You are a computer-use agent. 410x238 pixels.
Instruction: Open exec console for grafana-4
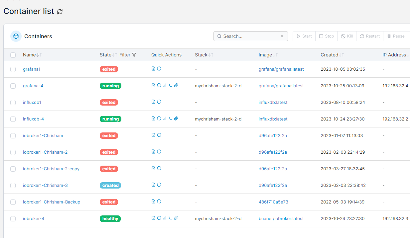click(x=170, y=85)
